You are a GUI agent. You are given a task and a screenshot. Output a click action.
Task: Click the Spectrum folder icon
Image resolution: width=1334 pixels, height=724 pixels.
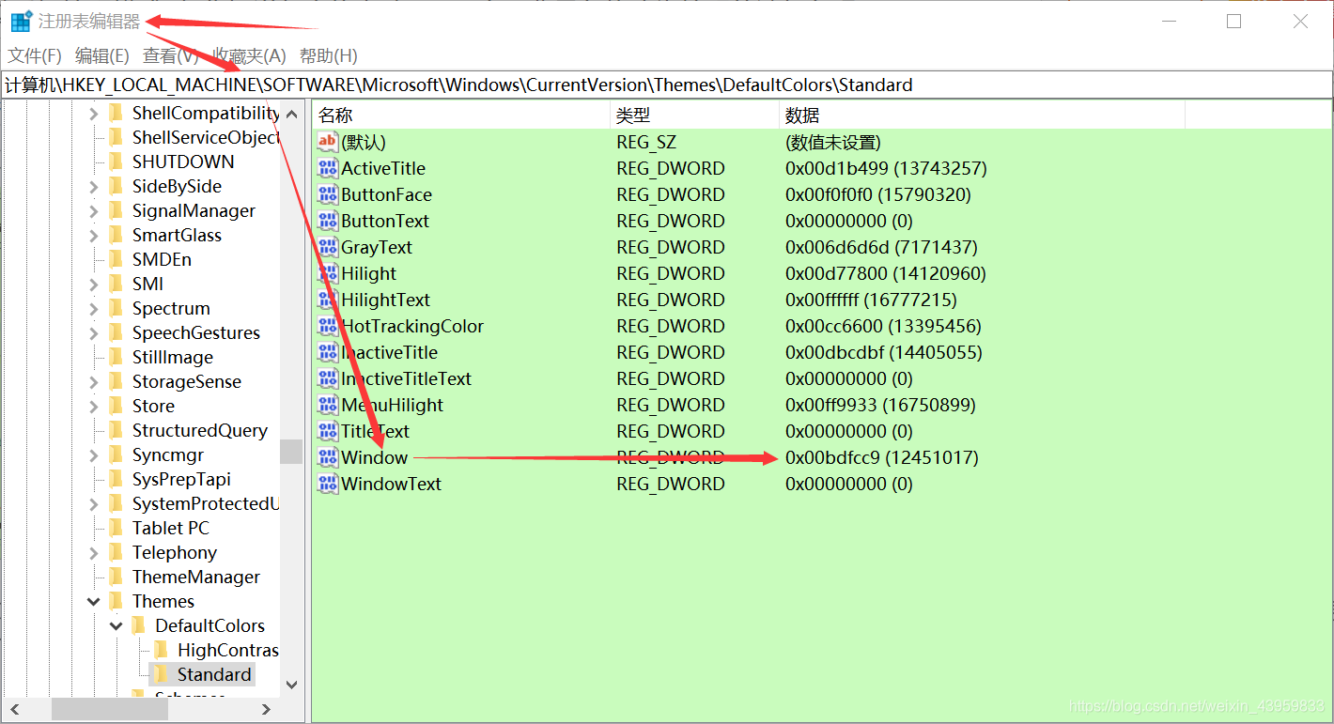click(116, 308)
